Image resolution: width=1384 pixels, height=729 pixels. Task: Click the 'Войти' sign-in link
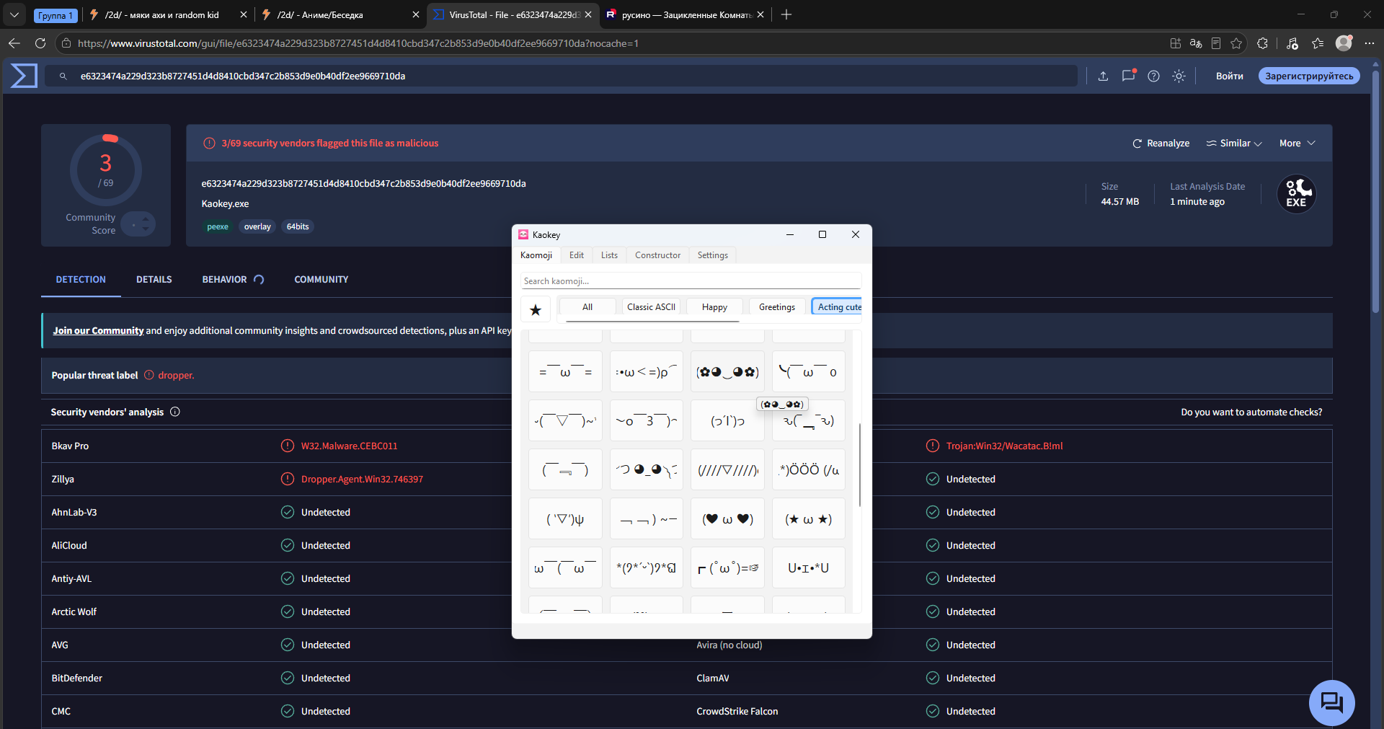point(1229,76)
